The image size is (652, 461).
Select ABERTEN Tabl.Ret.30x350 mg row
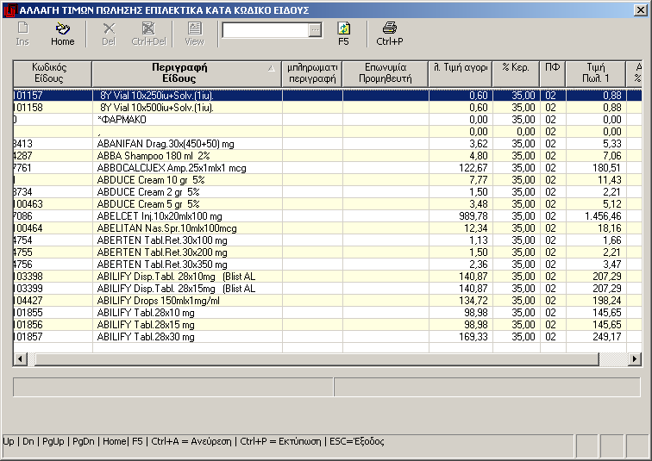pyautogui.click(x=327, y=265)
